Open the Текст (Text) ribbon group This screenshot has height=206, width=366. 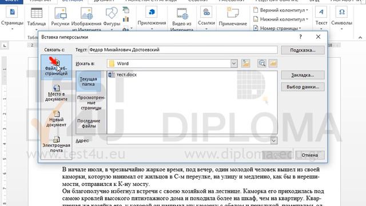tap(321, 18)
